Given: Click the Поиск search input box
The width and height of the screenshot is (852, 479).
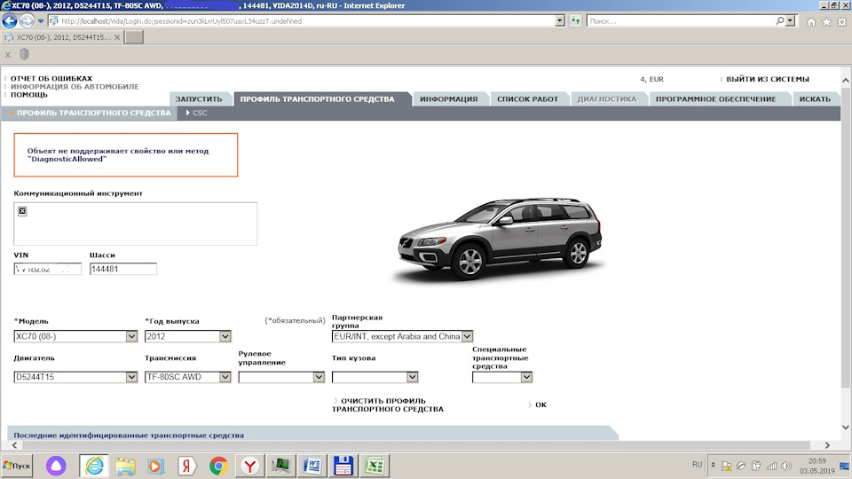Looking at the screenshot, I should [x=680, y=20].
